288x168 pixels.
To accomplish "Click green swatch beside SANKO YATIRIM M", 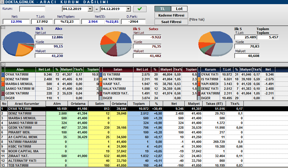I will (3, 89).
